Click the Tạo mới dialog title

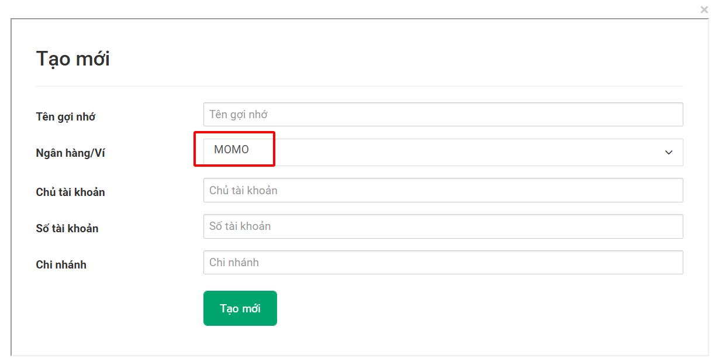tap(74, 58)
